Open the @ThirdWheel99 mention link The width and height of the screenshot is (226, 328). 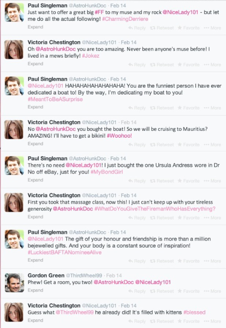(x=75, y=312)
